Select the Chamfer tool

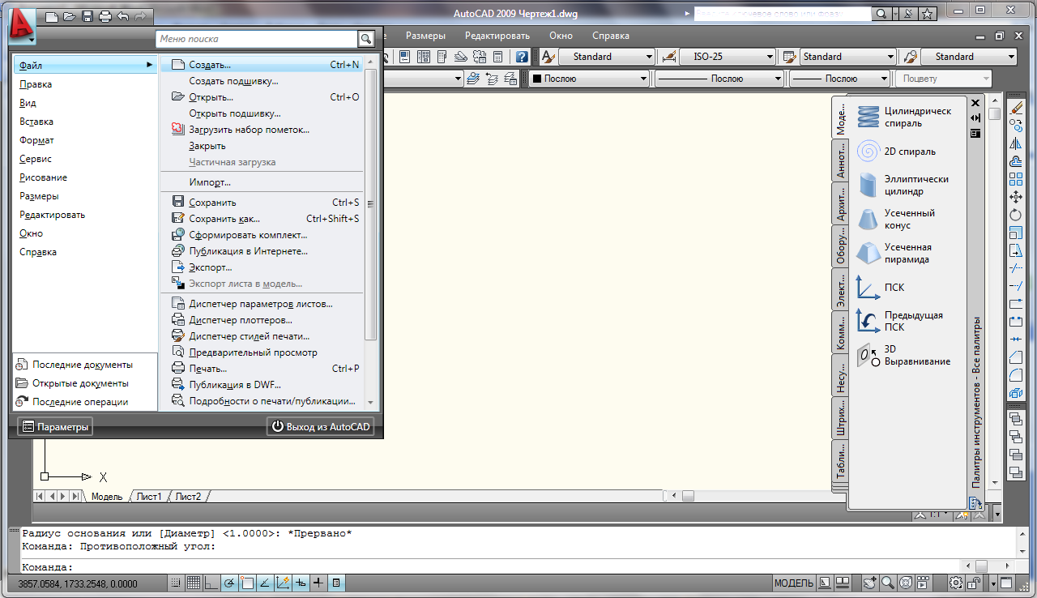pos(1016,357)
